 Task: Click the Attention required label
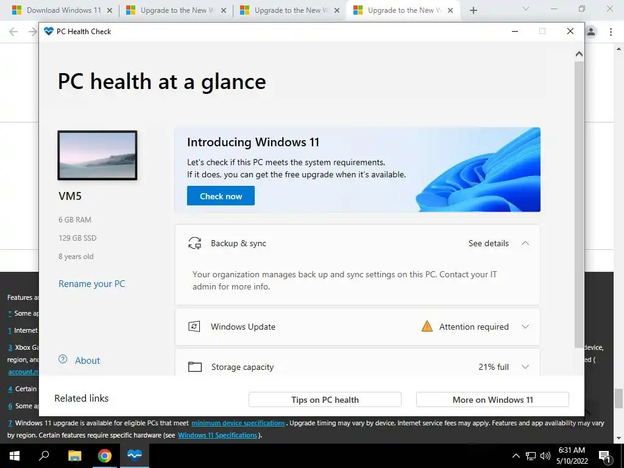[x=473, y=327]
